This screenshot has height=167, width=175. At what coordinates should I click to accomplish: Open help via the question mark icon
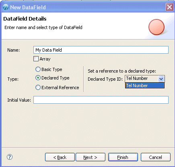[x=10, y=157]
